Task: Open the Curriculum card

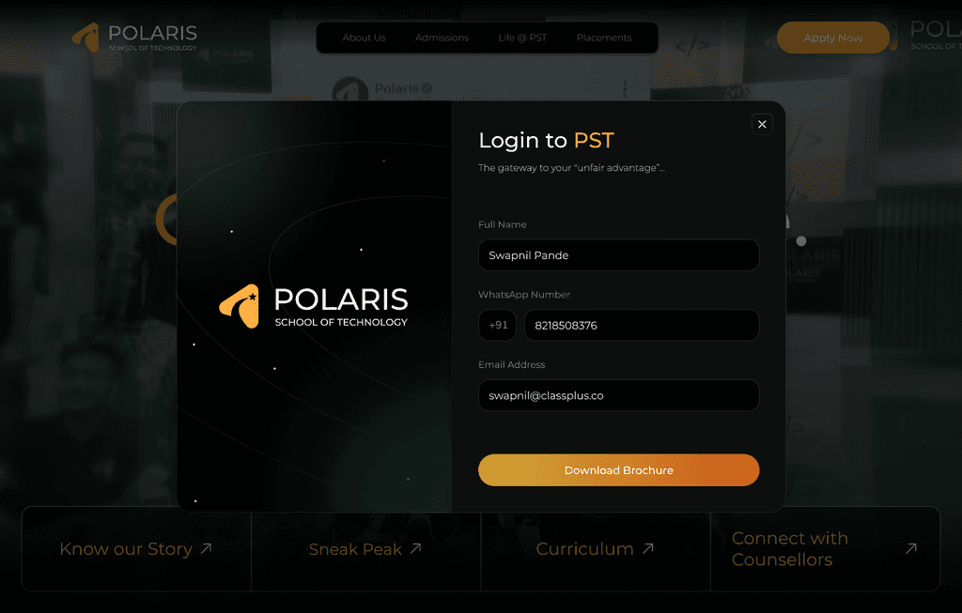Action: pos(596,548)
